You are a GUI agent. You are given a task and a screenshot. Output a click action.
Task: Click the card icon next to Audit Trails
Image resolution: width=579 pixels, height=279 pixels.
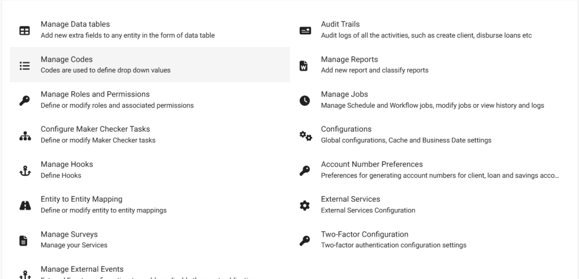[305, 30]
